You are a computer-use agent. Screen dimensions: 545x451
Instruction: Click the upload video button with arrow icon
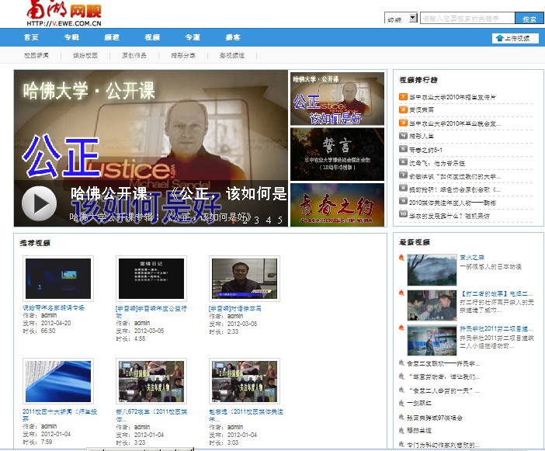515,38
